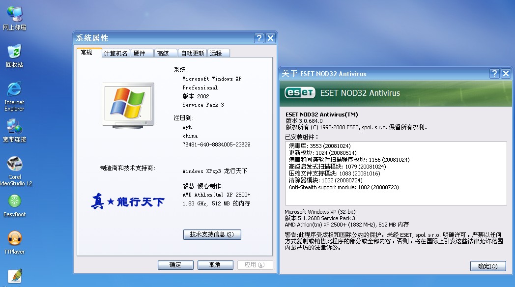
Task: Click the help button in 系统属性 title bar
Action: pyautogui.click(x=259, y=38)
